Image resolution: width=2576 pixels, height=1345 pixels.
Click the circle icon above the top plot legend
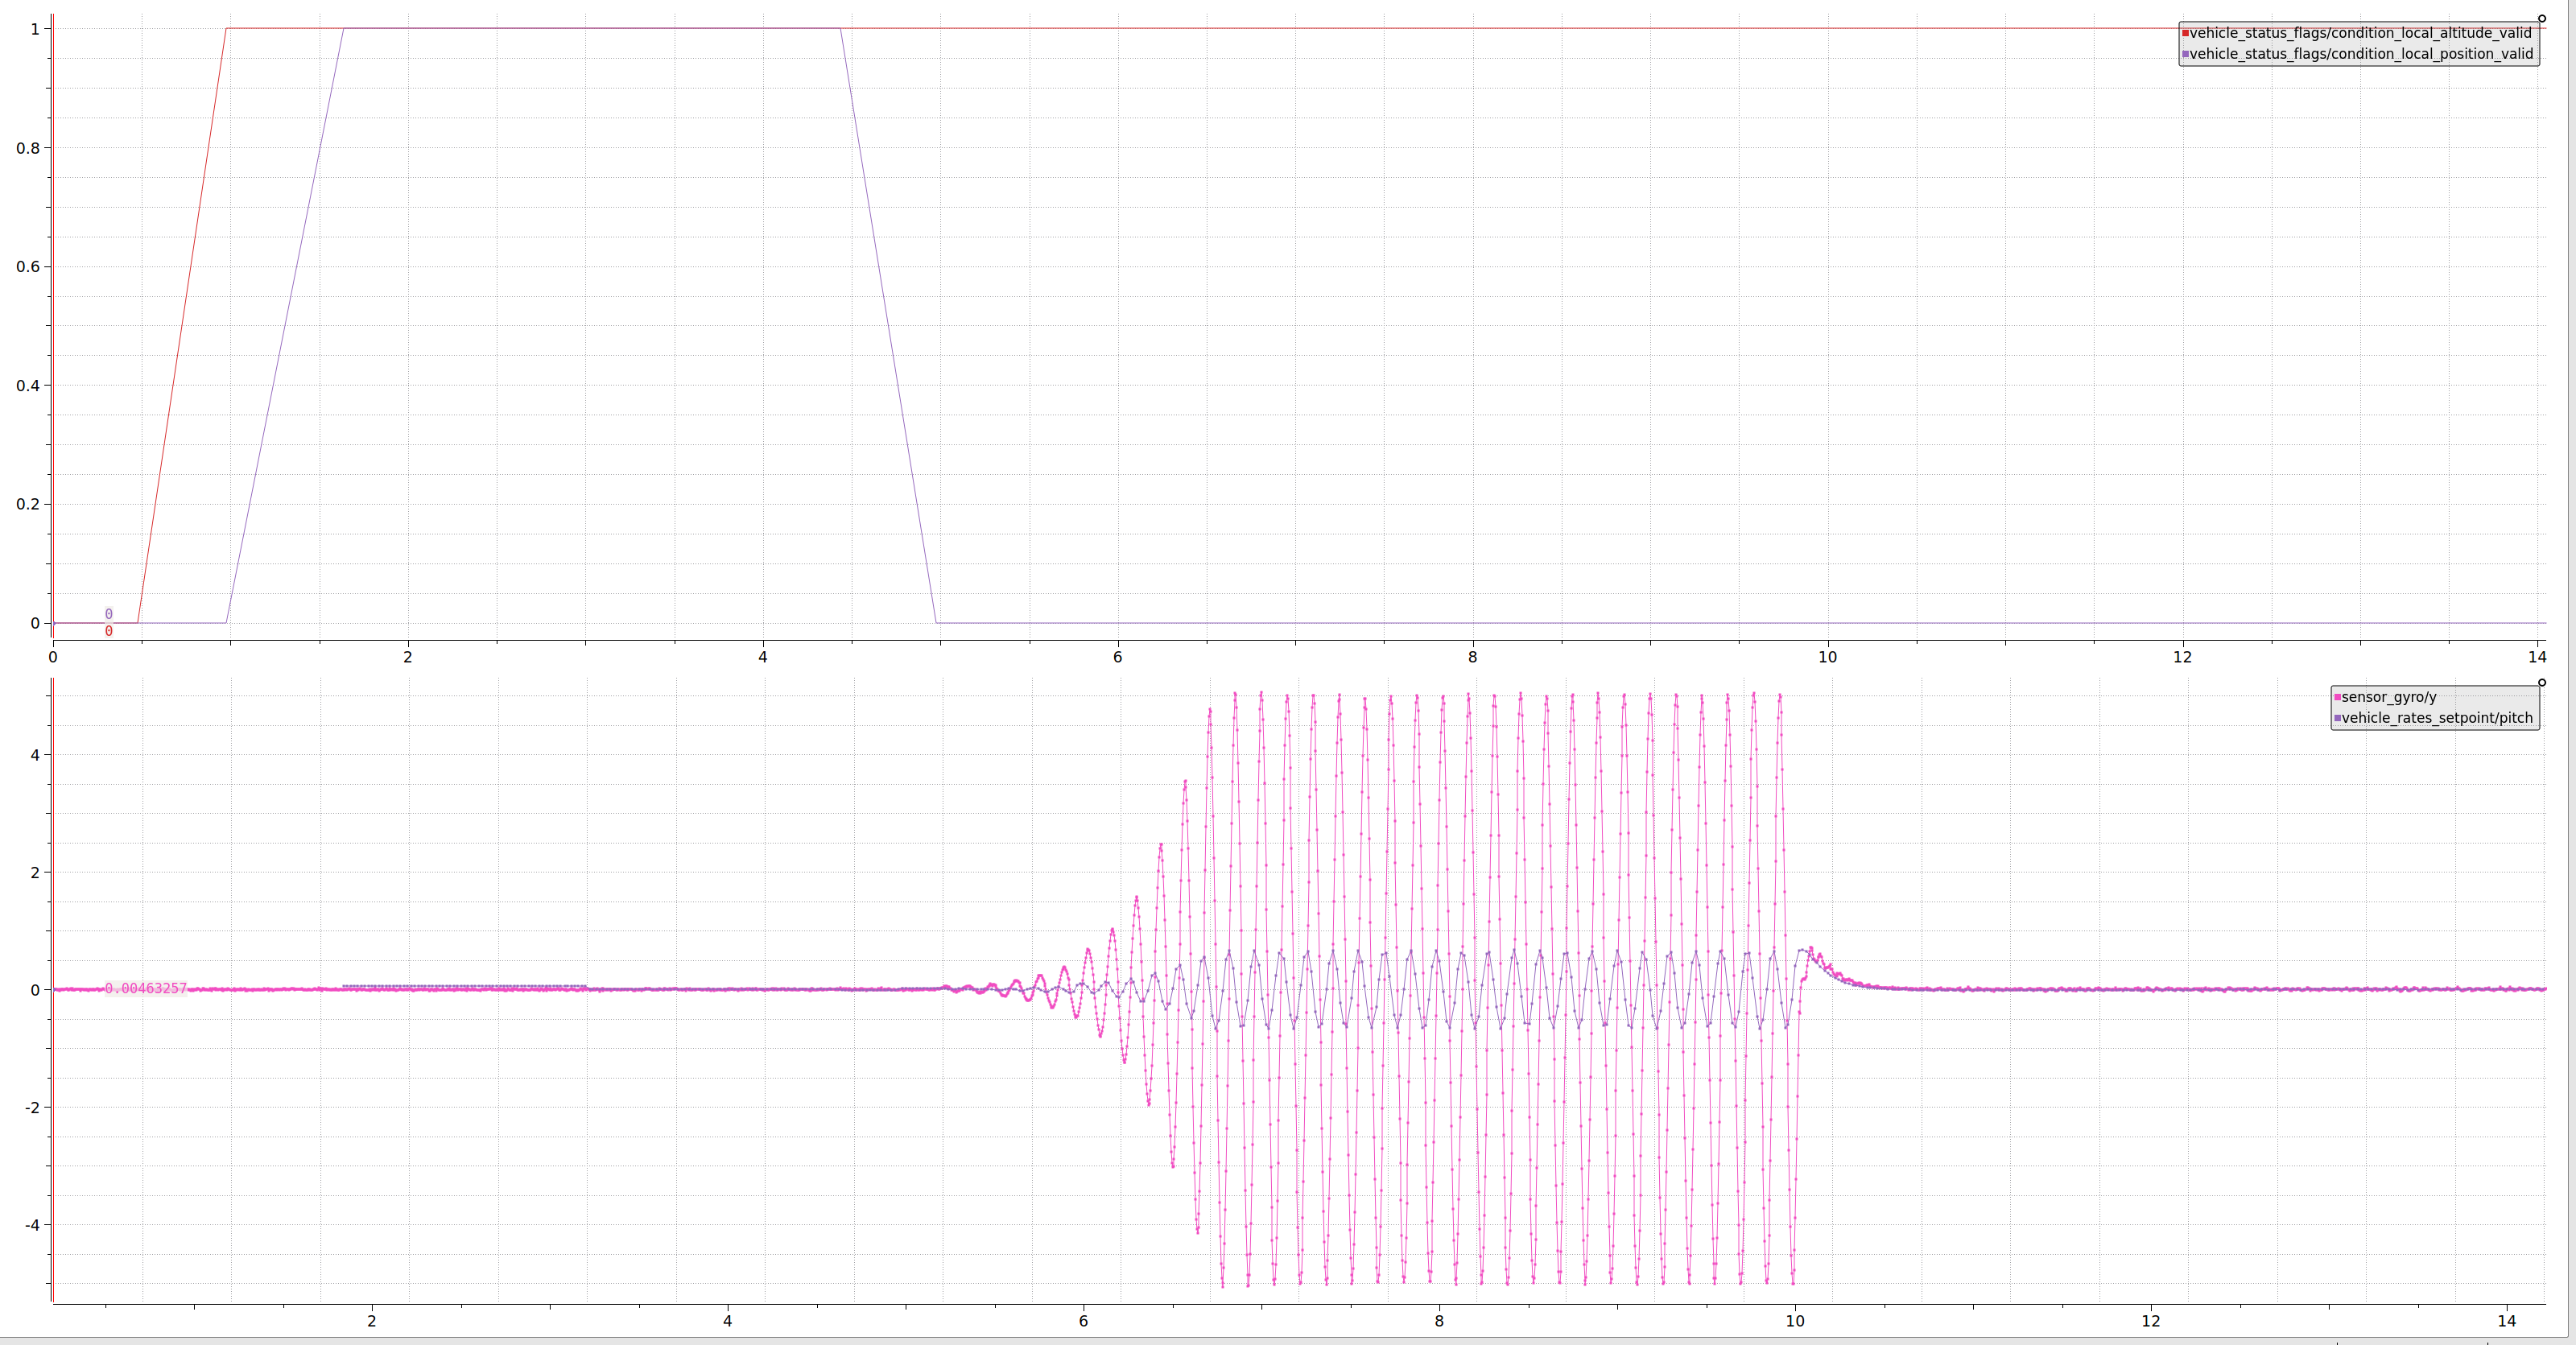click(x=2541, y=16)
